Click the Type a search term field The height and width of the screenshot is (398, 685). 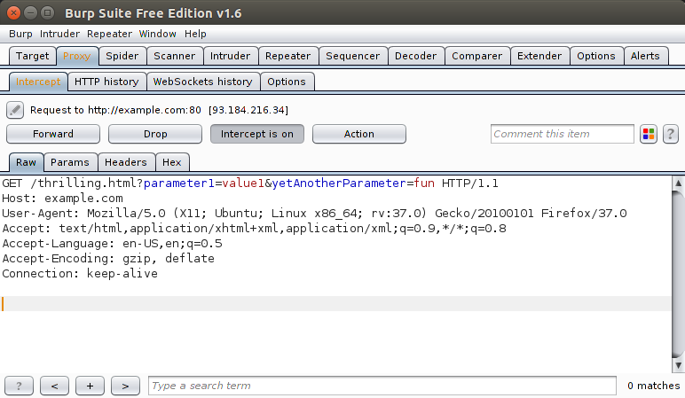pos(382,386)
